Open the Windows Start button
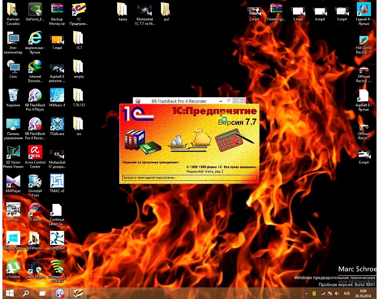379x299 pixels. click(x=10, y=293)
